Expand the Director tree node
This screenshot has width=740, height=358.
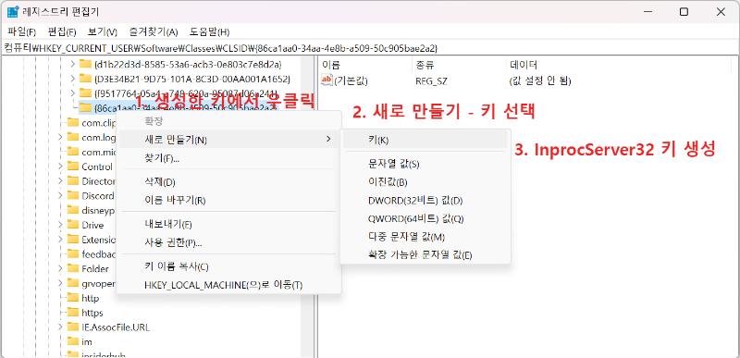click(x=60, y=181)
